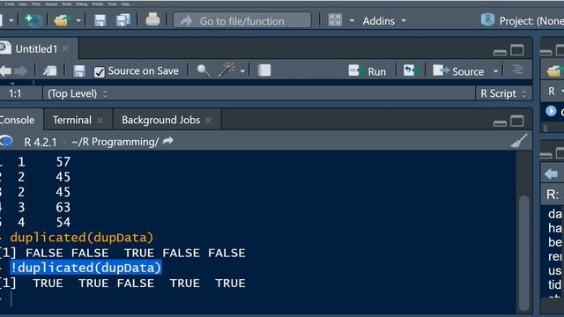
Task: Click the workspace panes grid icon
Action: tap(335, 20)
